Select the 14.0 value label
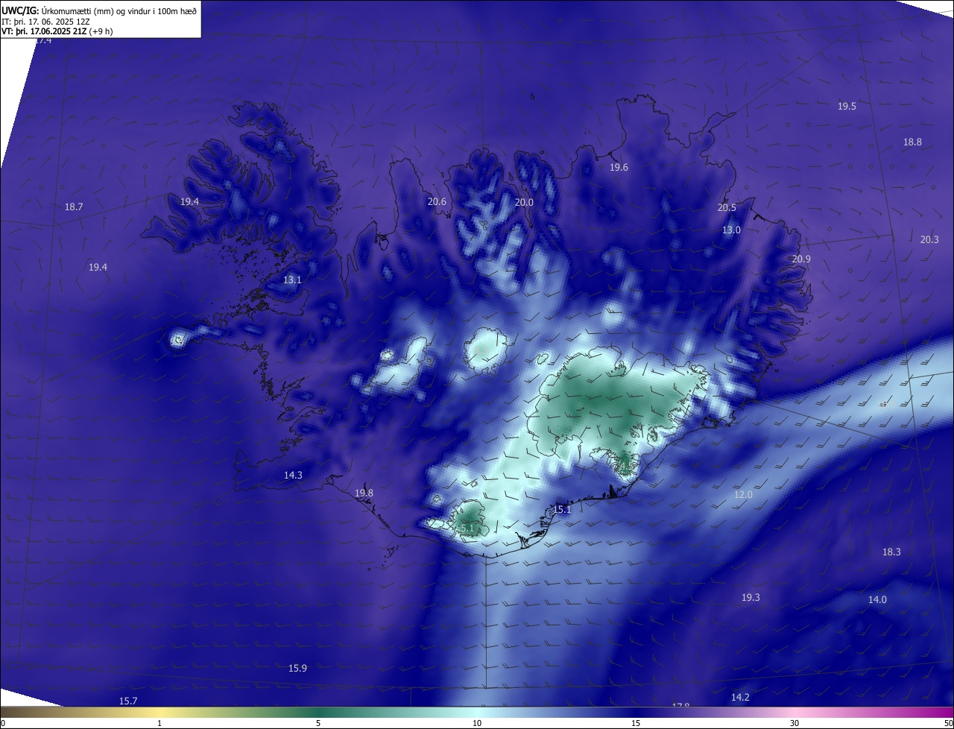Screen dimensions: 954x729 (x=877, y=600)
